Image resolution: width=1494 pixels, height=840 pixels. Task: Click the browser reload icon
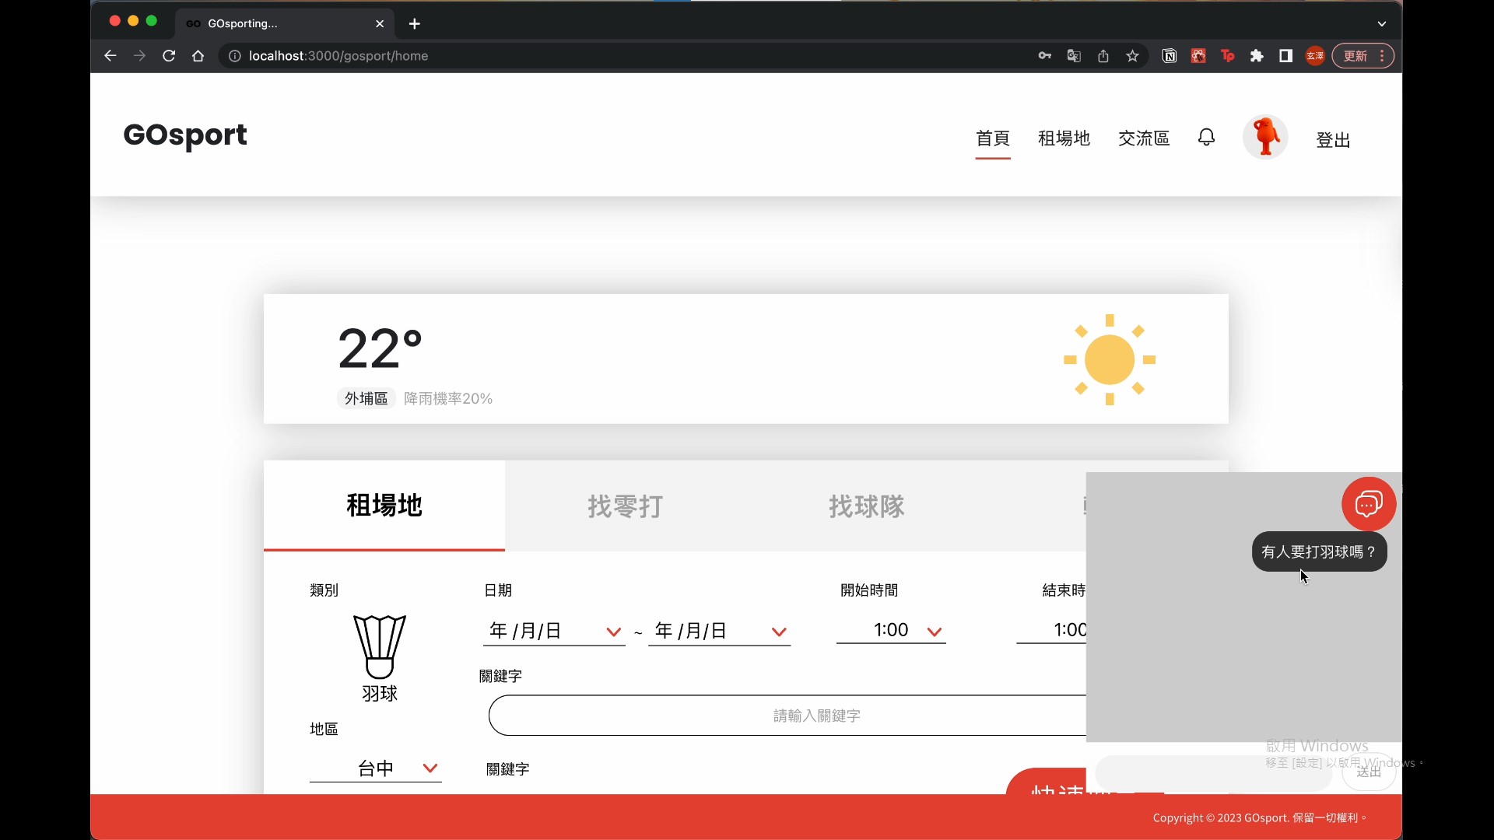point(169,56)
